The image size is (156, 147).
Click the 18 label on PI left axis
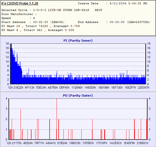click(x=7, y=43)
